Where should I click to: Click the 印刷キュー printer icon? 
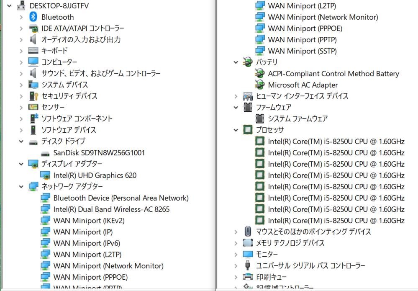(x=248, y=277)
